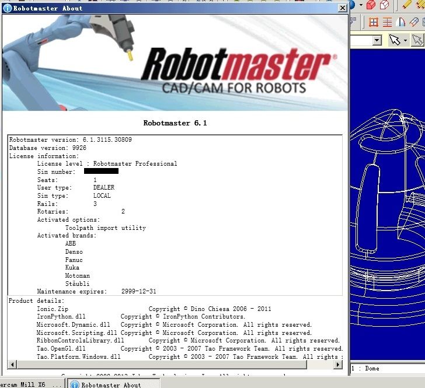
Task: Click the 'Microsoft.Scripting.dll' product line
Action: coord(175,333)
